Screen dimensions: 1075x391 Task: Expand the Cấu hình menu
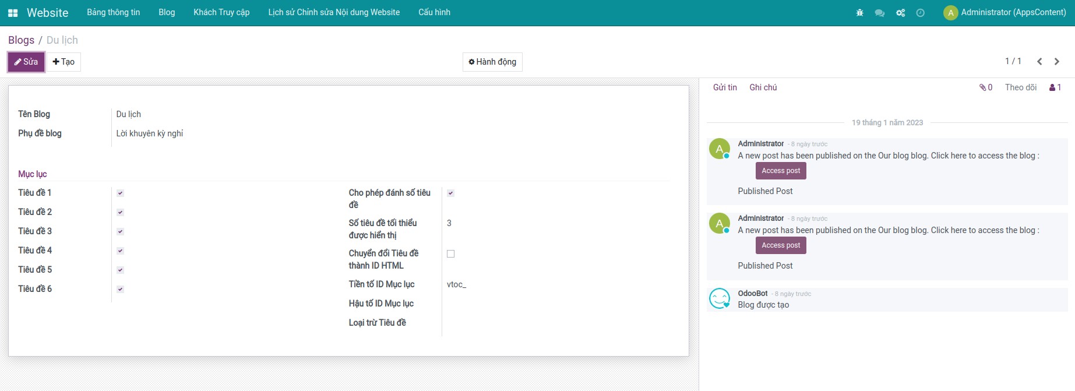(x=434, y=12)
